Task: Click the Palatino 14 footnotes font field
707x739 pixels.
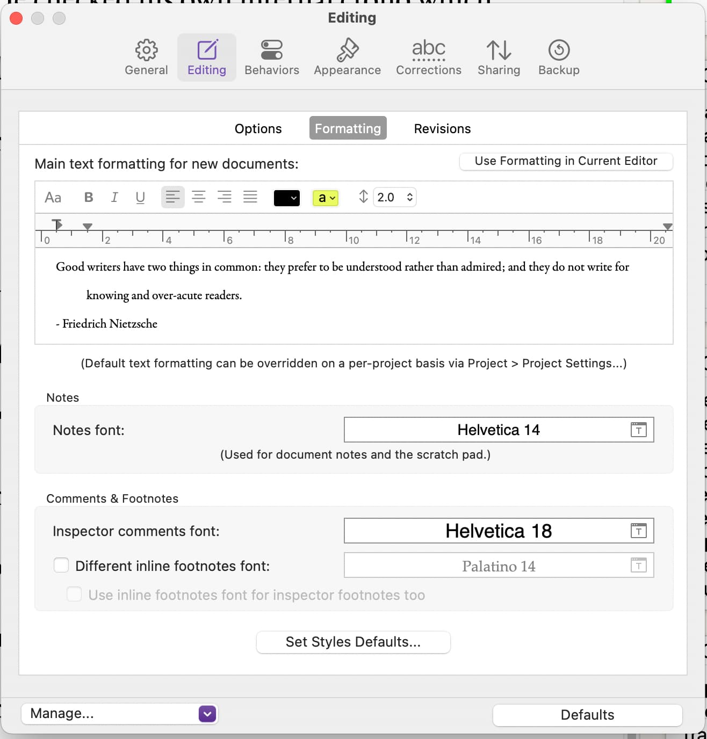Action: pyautogui.click(x=499, y=565)
